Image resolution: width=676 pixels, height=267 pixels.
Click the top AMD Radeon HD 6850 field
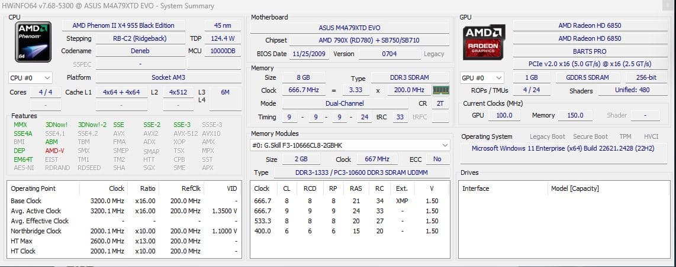(x=590, y=25)
